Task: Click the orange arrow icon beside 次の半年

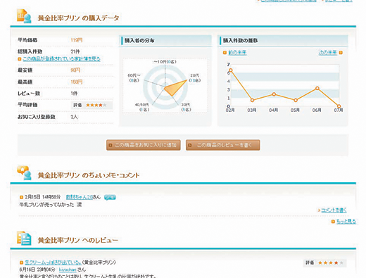Action: coord(341,53)
